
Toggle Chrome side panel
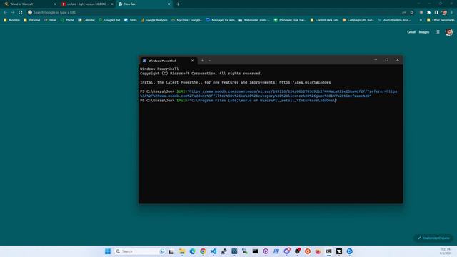pyautogui.click(x=436, y=13)
